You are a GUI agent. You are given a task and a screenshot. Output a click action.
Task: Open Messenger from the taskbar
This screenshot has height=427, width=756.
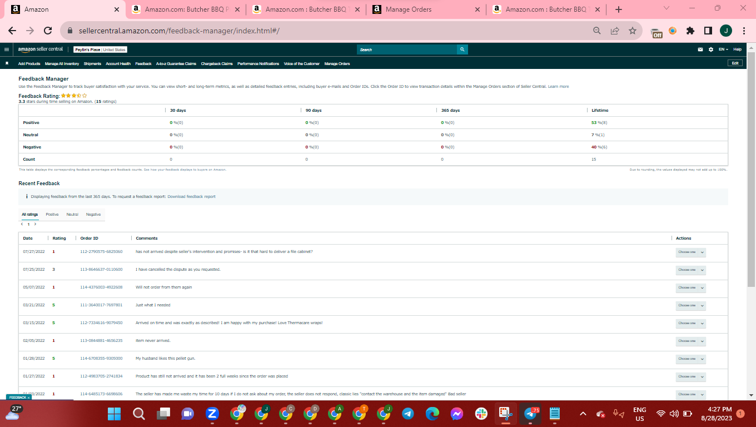(457, 414)
